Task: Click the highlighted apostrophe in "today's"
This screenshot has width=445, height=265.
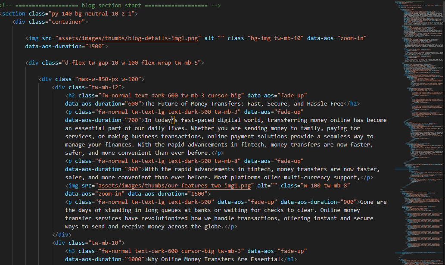Action: 173,120
